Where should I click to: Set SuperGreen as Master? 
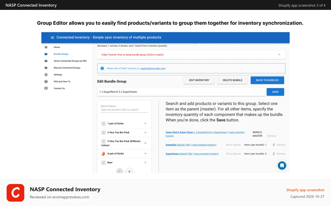pyautogui.click(x=233, y=154)
